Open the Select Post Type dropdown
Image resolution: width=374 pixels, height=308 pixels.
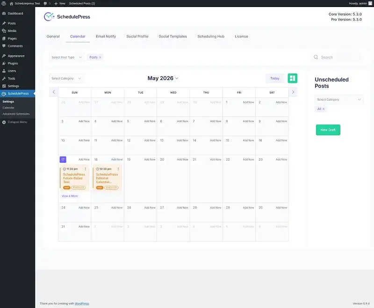pos(66,57)
